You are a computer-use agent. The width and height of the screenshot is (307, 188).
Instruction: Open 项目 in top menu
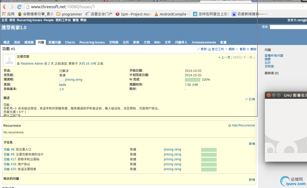click(x=12, y=20)
